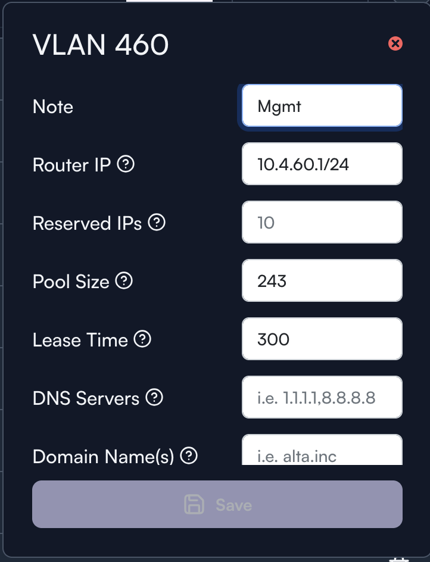Click the VLAN 460 dialog title
Screen dimensions: 430x562
(x=101, y=45)
